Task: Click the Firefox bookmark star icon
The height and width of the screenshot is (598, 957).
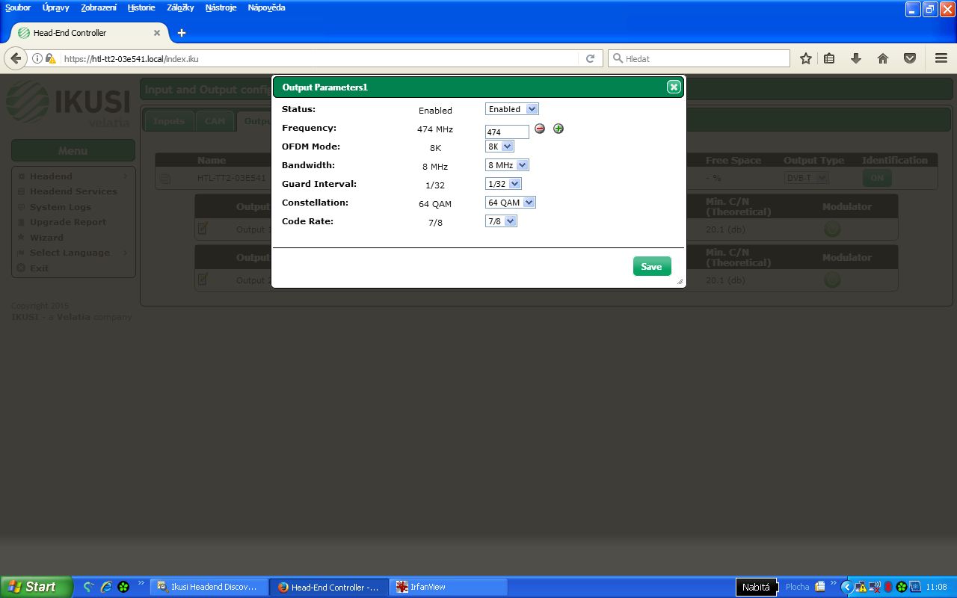Action: (x=806, y=58)
